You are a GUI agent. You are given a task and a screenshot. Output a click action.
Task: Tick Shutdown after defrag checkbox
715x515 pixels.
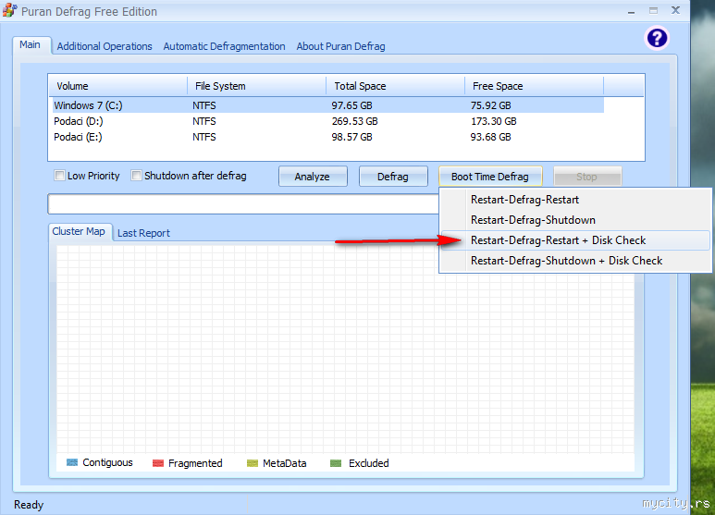136,176
